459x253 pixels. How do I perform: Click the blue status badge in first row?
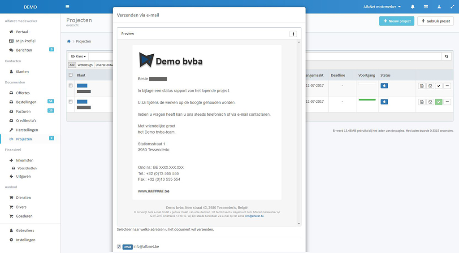[x=385, y=86]
